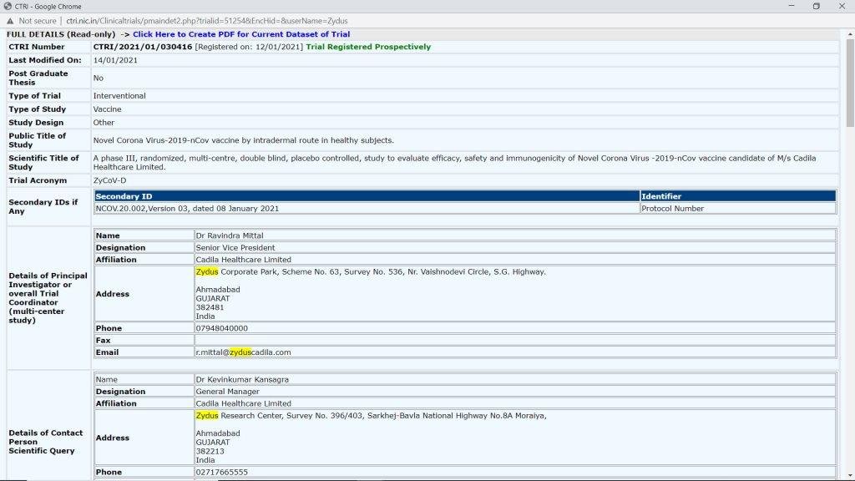The width and height of the screenshot is (855, 481).
Task: Click scrollbar down arrow
Action: click(x=850, y=476)
